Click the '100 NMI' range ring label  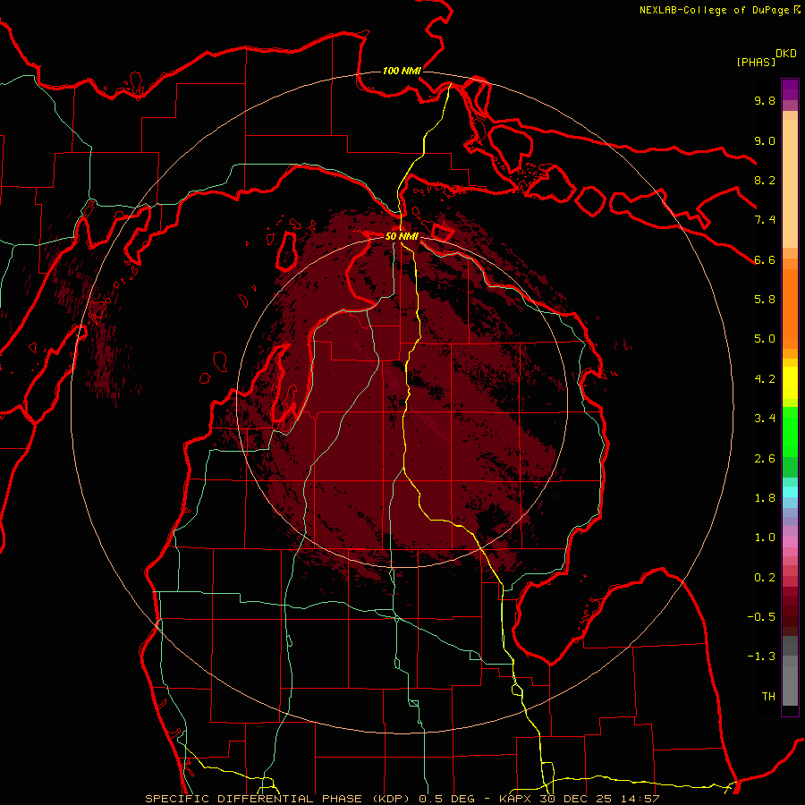pyautogui.click(x=402, y=71)
